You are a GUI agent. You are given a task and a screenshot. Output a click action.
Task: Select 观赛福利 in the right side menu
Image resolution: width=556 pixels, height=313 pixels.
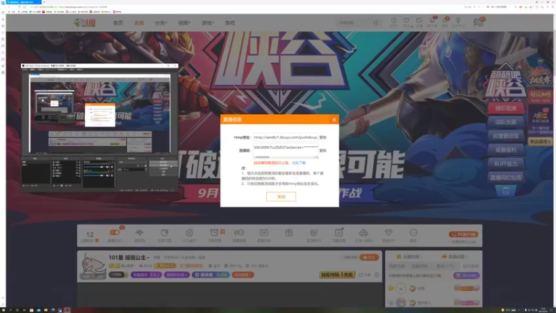pos(506,150)
